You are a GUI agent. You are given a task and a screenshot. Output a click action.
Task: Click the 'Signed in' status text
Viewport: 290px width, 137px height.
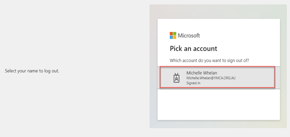[x=193, y=83]
